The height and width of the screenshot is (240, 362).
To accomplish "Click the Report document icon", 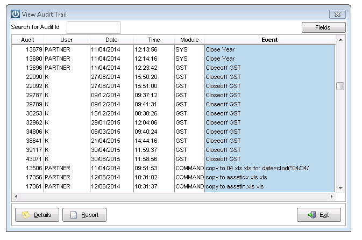I will pyautogui.click(x=74, y=215).
